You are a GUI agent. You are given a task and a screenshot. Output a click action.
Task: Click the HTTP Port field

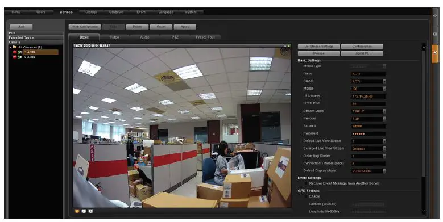pos(369,104)
